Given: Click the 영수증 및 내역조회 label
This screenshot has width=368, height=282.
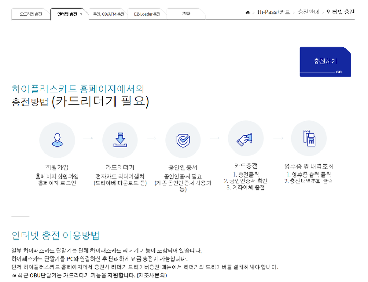Looking at the screenshot, I should [x=309, y=166].
